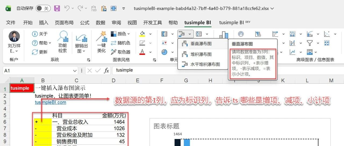The image size is (344, 146).
Task: Open the font color dropdown arrow
Action: (150, 52)
